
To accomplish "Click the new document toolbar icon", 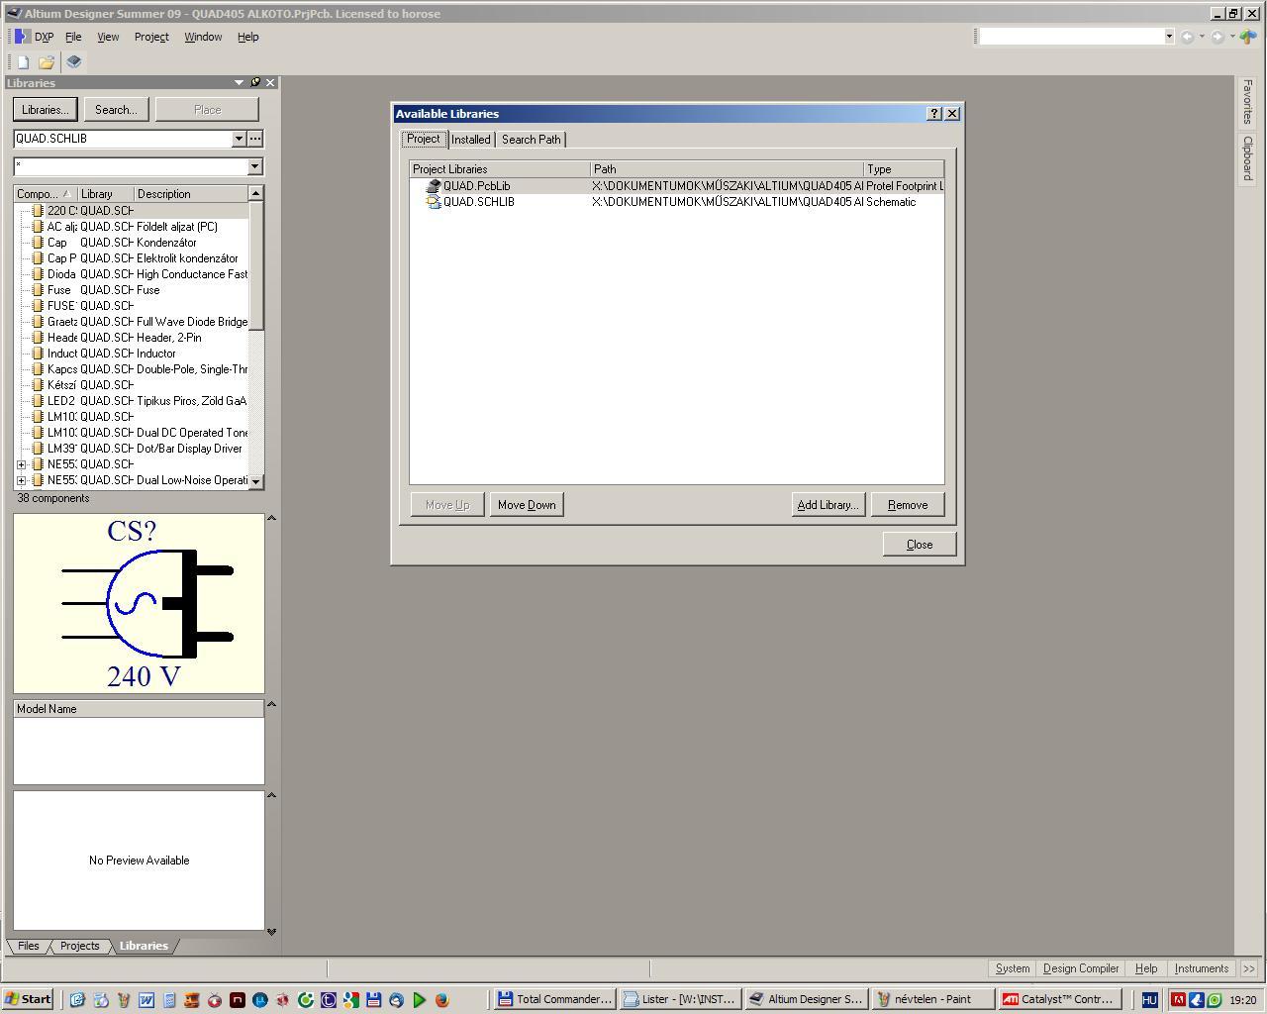I will (23, 62).
